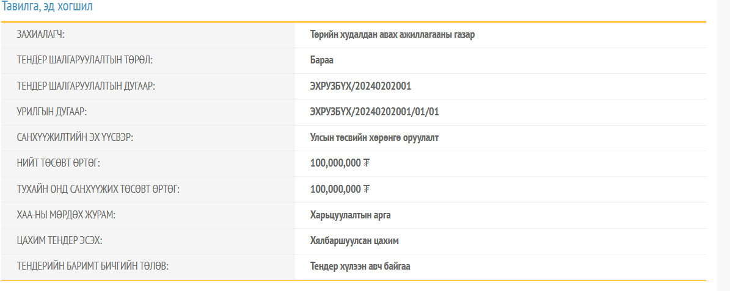Click ТУХАЙН ОНД САНХҮҮЖИХ ТӨСӨВТ ӨРТӨГ label
Image resolution: width=730 pixels, height=291 pixels.
pos(98,189)
